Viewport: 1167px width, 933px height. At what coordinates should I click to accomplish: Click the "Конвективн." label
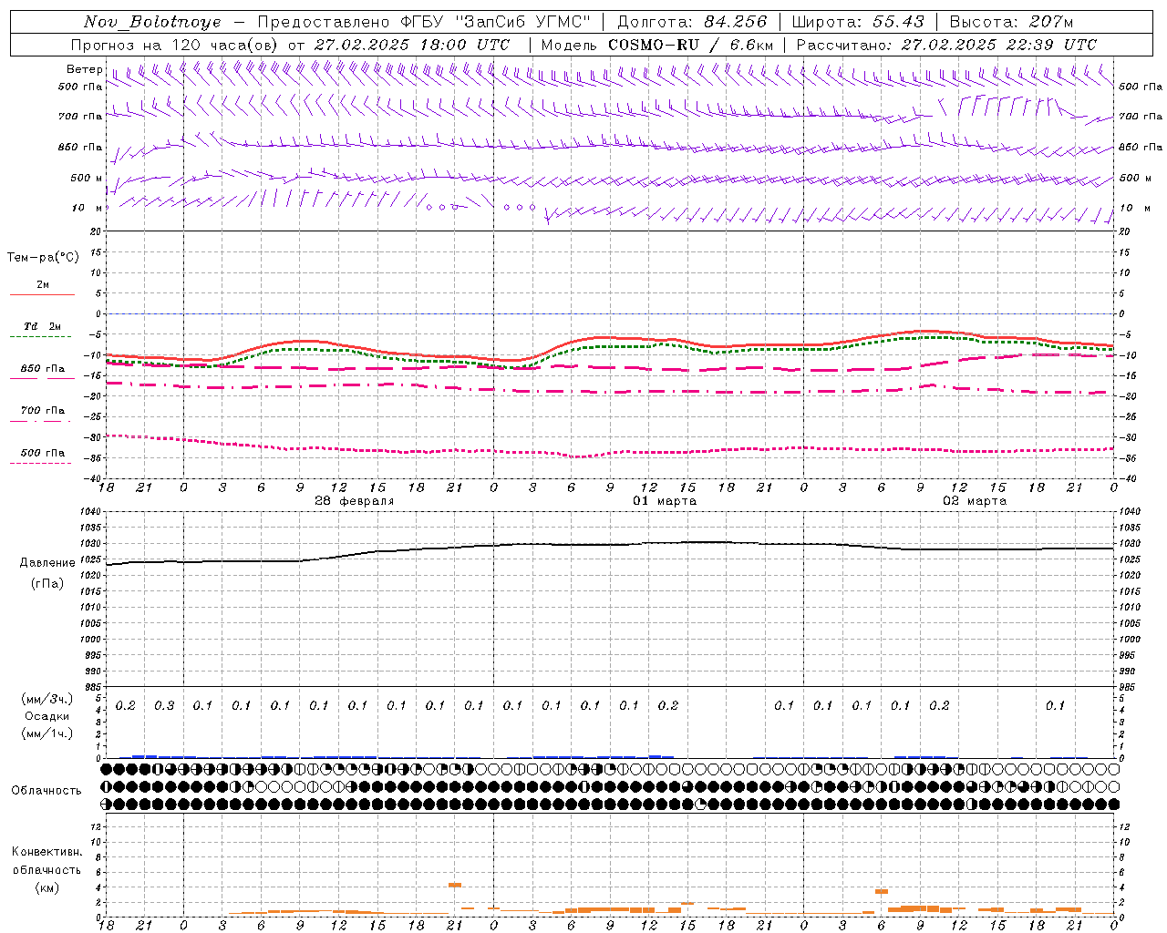click(x=46, y=852)
